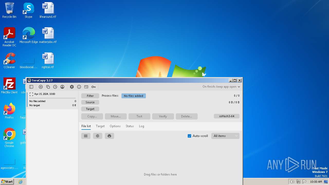Viewport: 329px width, 185px height.
Task: Toggle the TeraCopy sidebar panel icon
Action: [31, 87]
